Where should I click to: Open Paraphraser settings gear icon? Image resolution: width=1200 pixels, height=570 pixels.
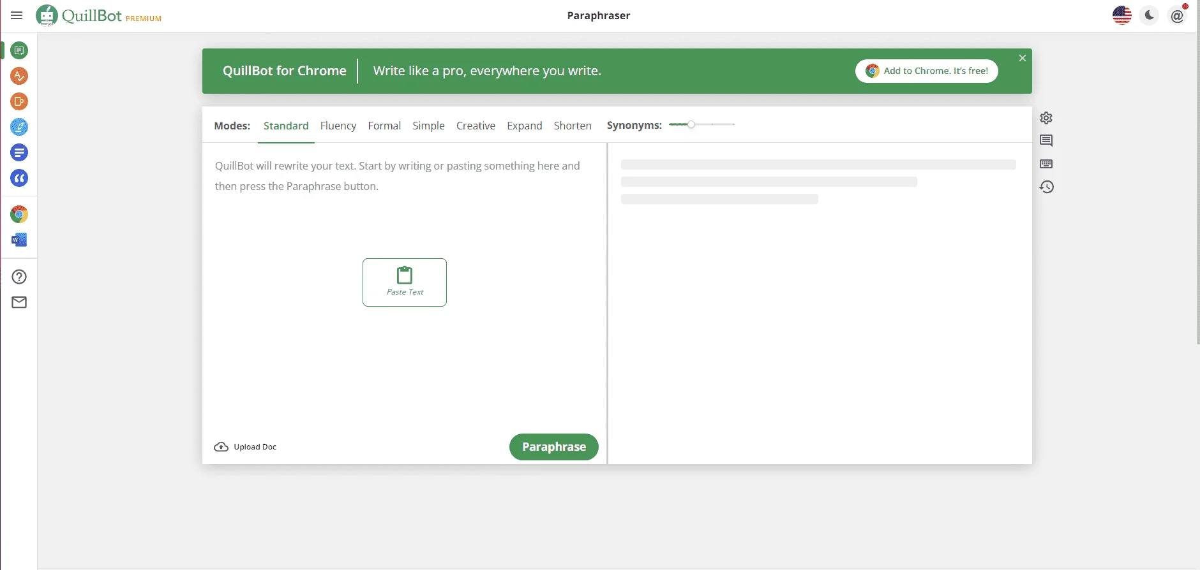(1046, 118)
